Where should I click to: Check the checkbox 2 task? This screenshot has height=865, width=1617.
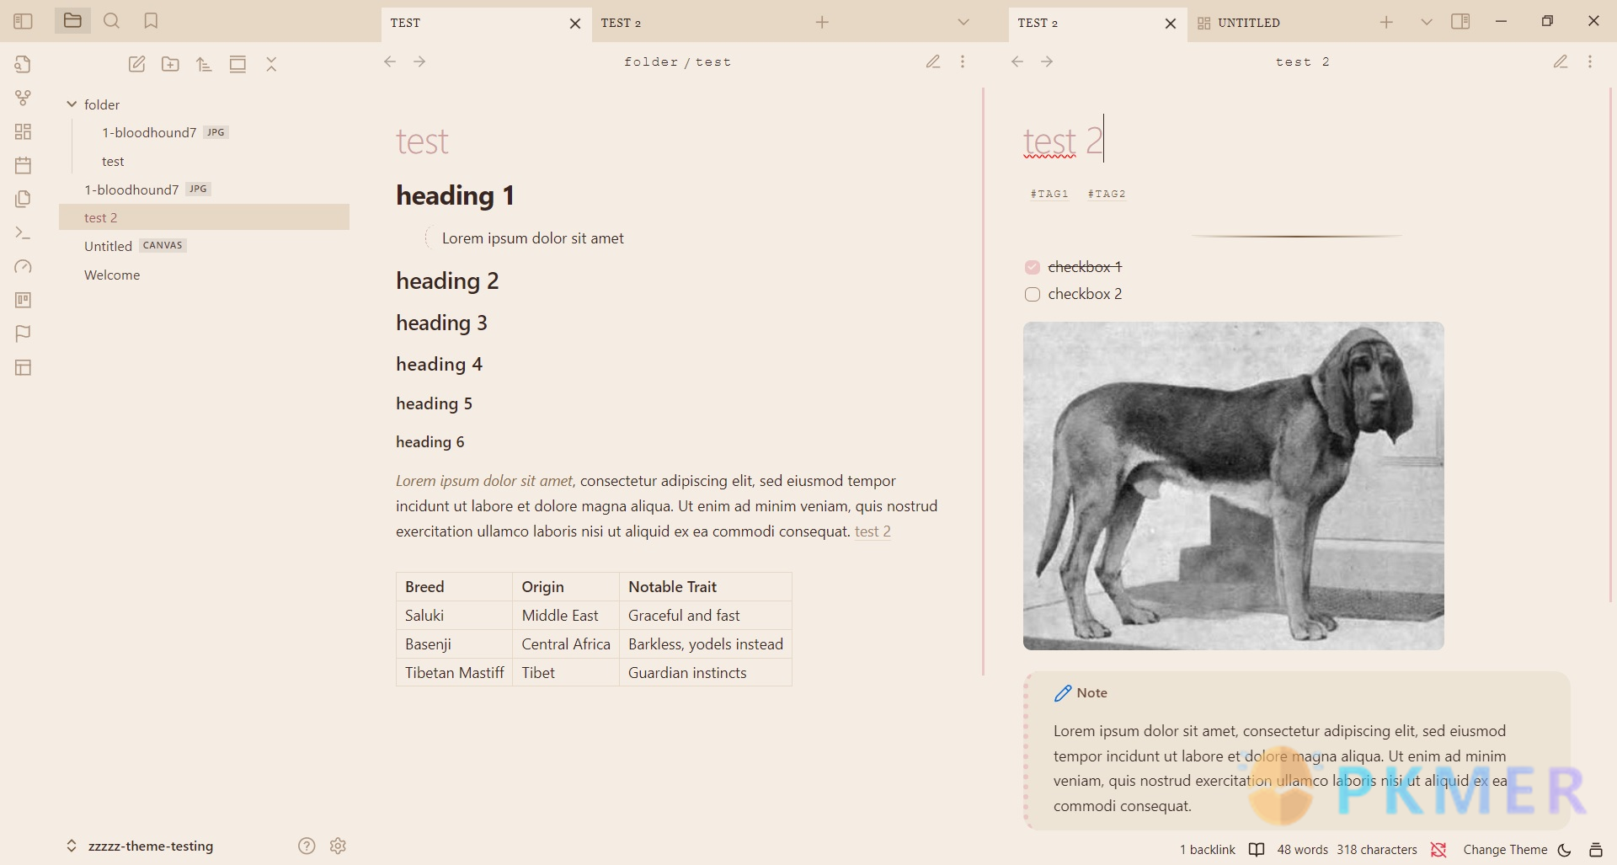[1033, 294]
